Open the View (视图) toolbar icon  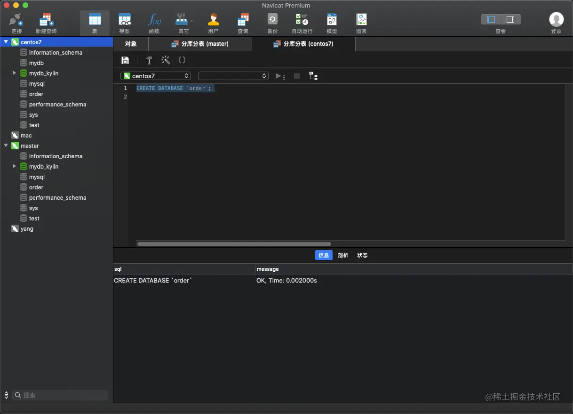click(124, 23)
